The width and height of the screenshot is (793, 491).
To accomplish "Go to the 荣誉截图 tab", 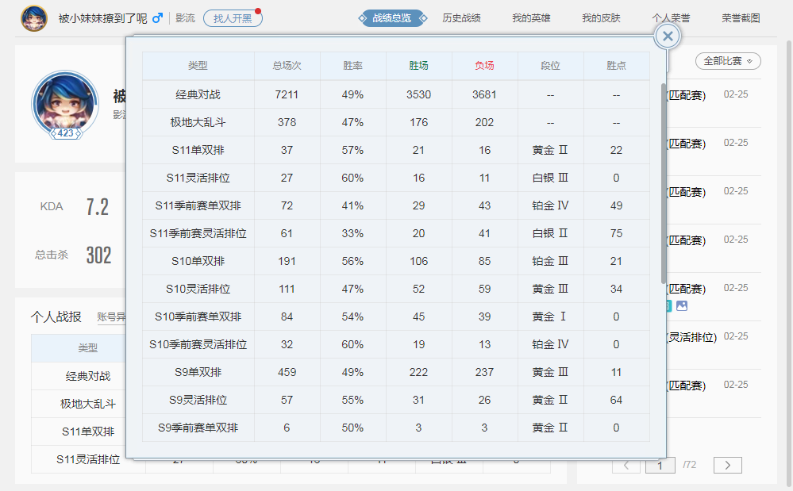I will (x=741, y=18).
